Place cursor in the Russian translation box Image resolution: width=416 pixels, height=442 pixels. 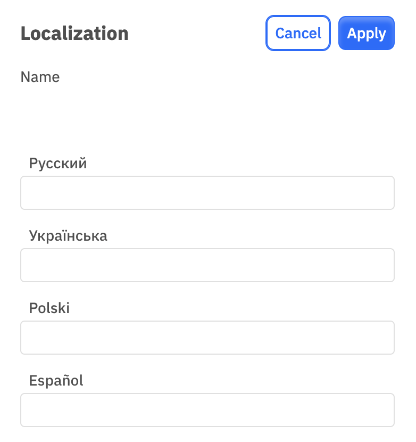(207, 193)
